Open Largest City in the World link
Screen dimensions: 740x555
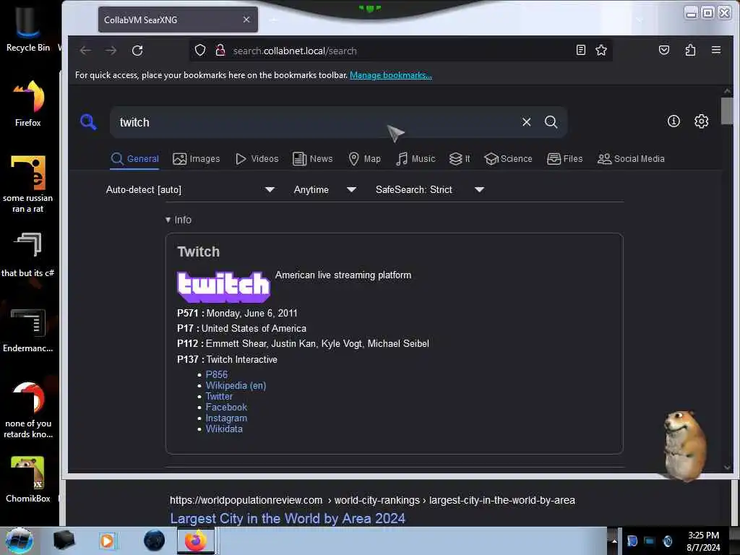coord(288,519)
